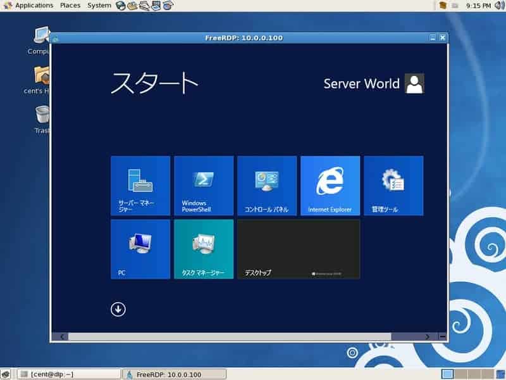Launch the Windows PowerShell tile
The image size is (506, 380).
click(x=204, y=186)
